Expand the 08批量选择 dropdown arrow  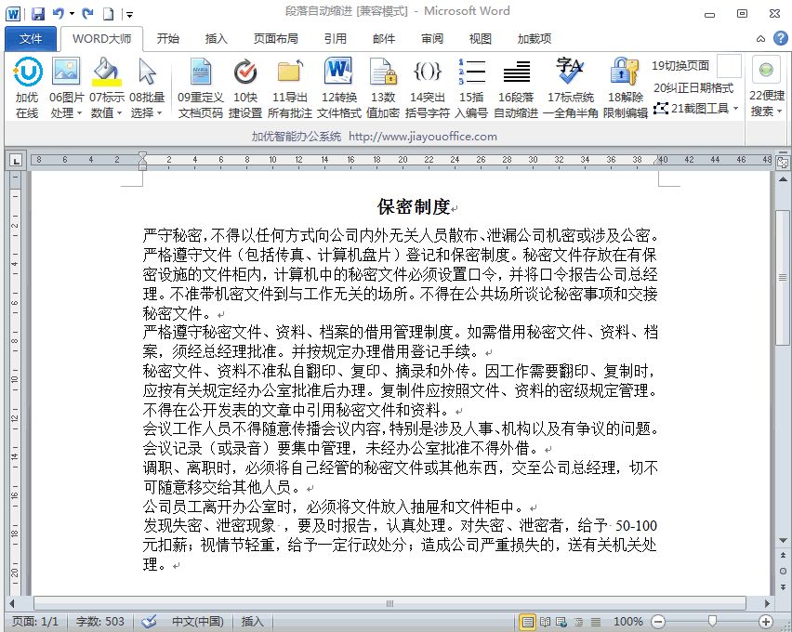(159, 112)
